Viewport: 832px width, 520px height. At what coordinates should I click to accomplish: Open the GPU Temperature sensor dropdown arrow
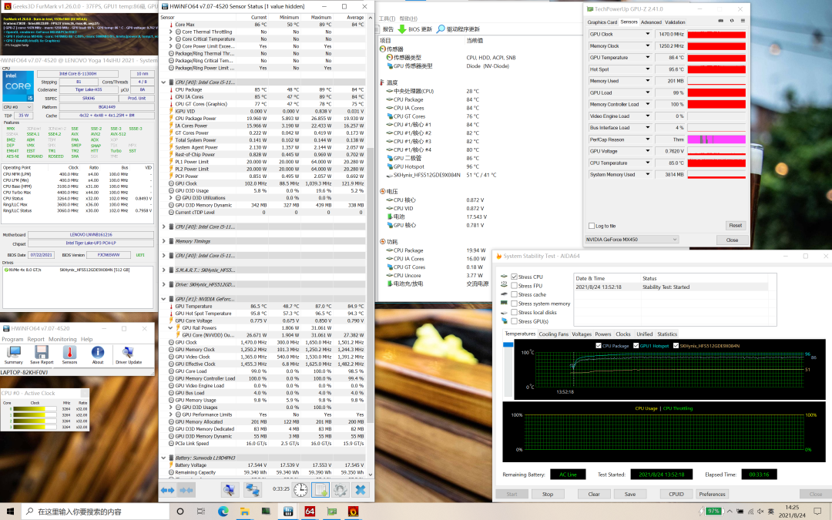pos(649,58)
